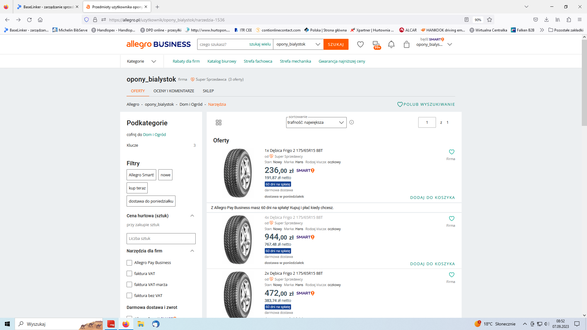Open the shopping cart bag icon
Screen dimensions: 587x330
tap(406, 45)
